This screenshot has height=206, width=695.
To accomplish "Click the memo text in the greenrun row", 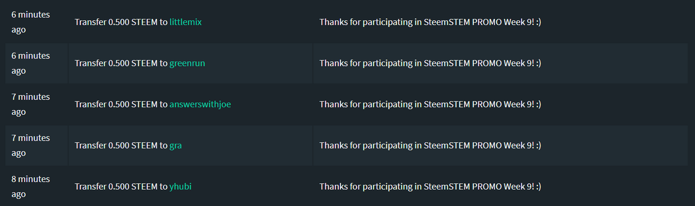I will (x=430, y=63).
